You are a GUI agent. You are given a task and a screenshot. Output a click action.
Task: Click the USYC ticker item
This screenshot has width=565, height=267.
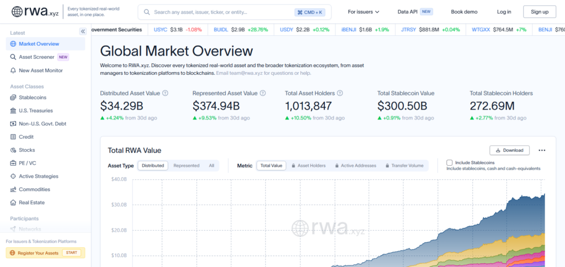coord(178,30)
